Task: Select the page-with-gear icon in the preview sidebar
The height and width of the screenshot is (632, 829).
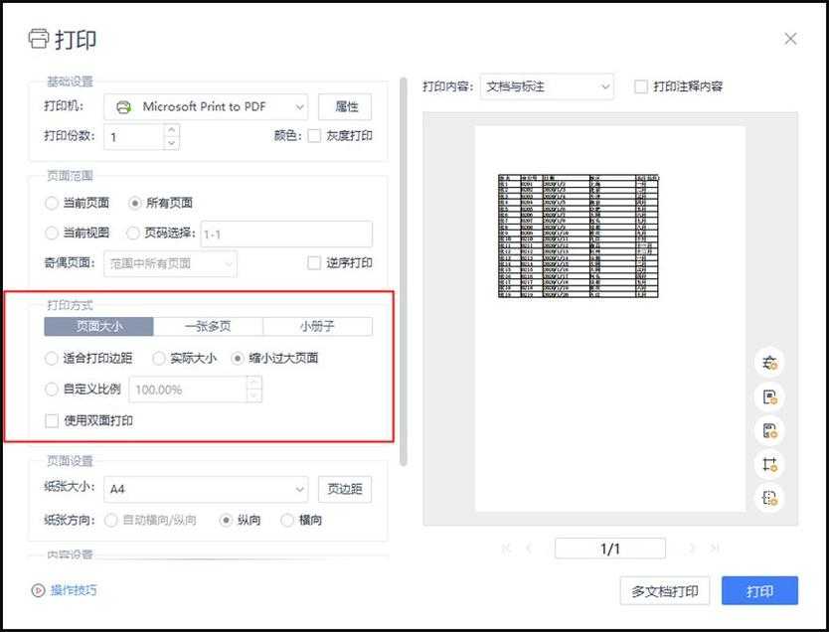Action: 770,396
